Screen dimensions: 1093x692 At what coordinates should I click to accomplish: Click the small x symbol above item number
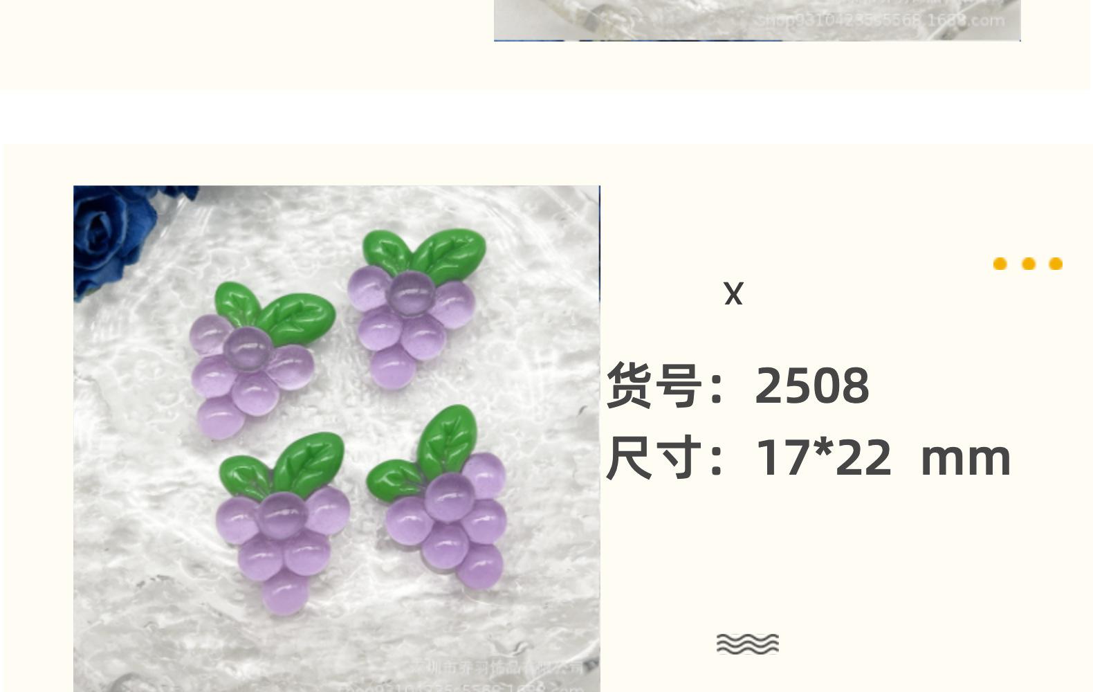pyautogui.click(x=733, y=293)
